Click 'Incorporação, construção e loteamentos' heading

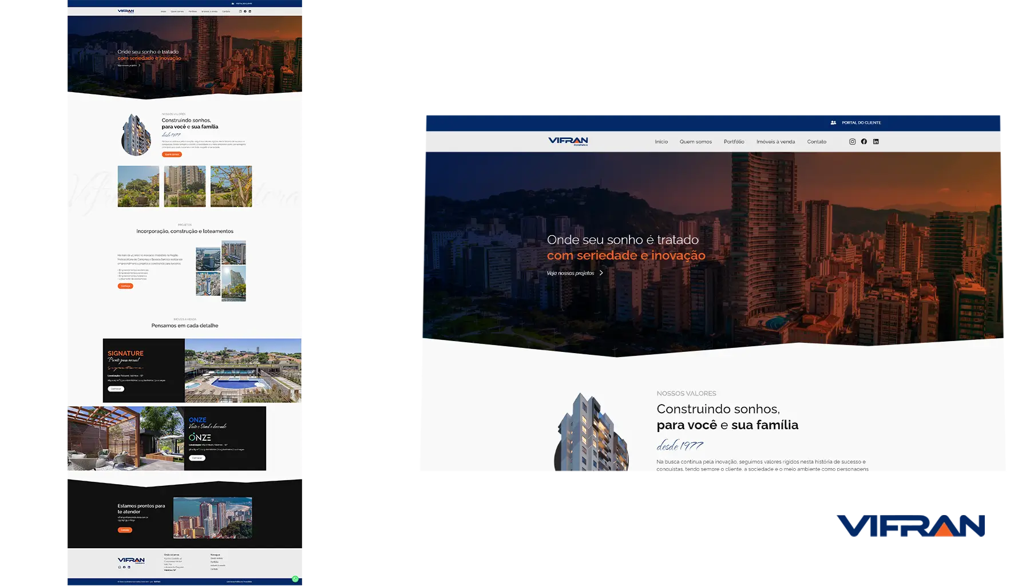click(185, 231)
